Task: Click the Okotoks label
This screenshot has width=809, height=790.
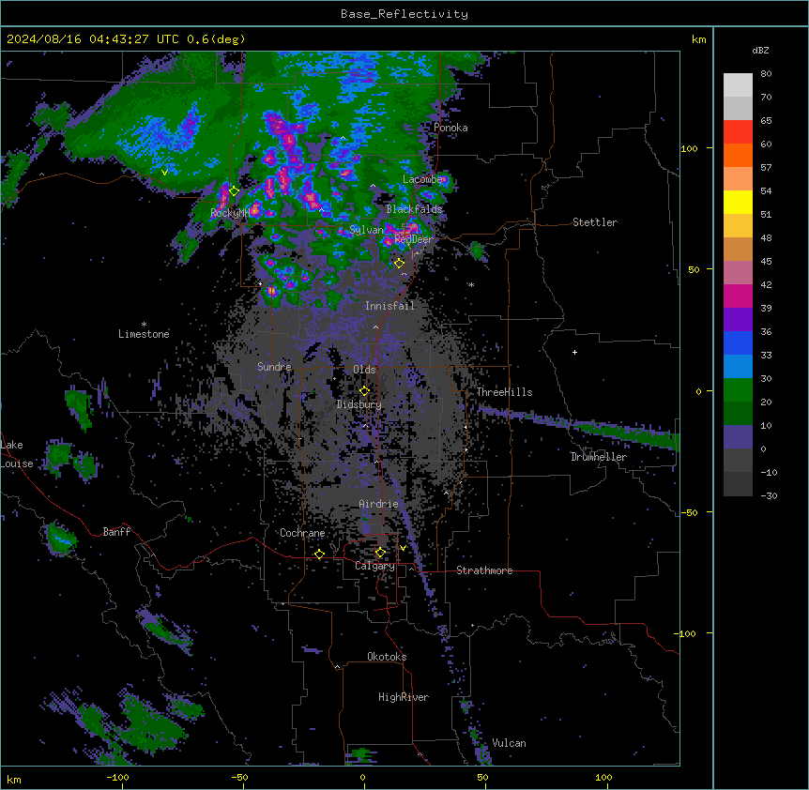Action: point(387,657)
